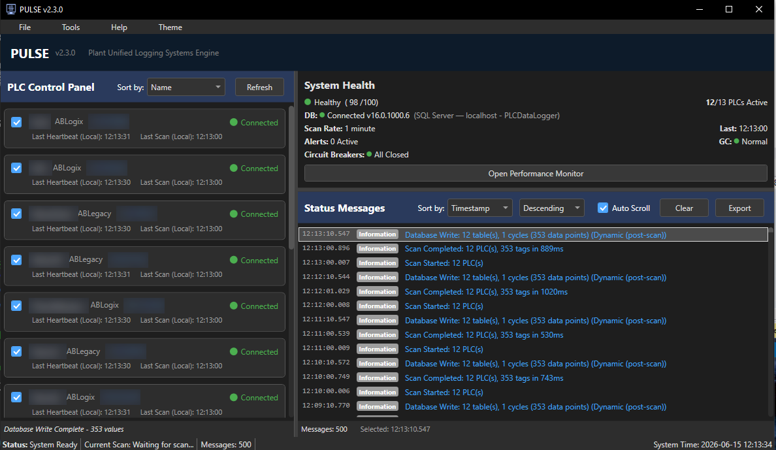Toggle checkbox of first ABLegacy PLC
Image resolution: width=776 pixels, height=450 pixels.
(16, 214)
